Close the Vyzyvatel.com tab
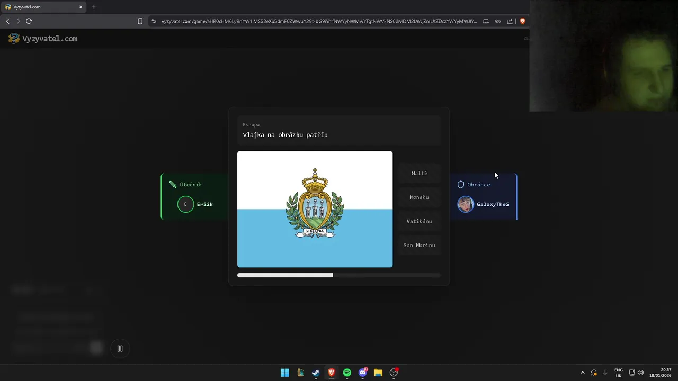The width and height of the screenshot is (678, 381). coord(81,7)
